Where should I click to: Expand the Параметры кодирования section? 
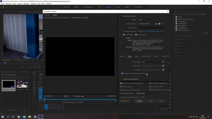(x=122, y=79)
